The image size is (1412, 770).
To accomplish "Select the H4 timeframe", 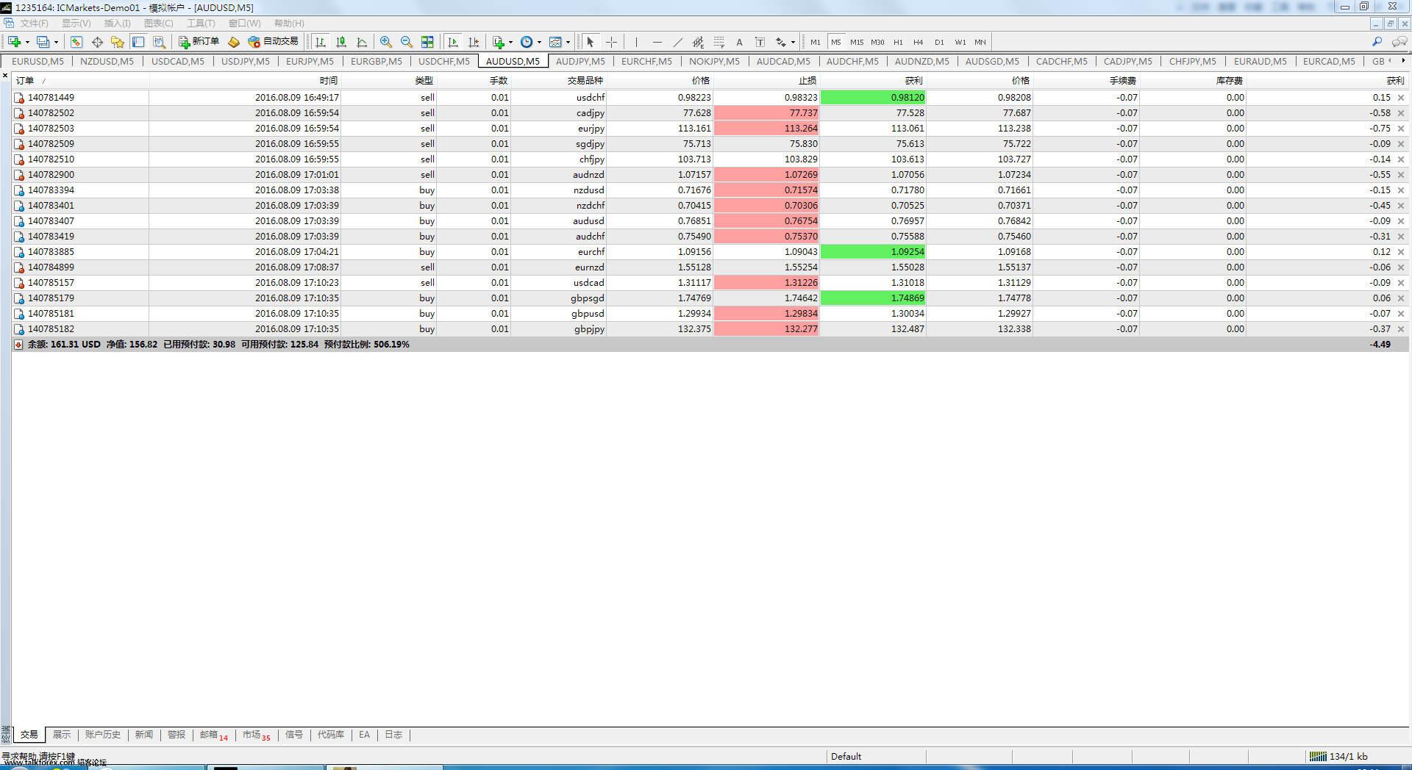I will click(918, 42).
